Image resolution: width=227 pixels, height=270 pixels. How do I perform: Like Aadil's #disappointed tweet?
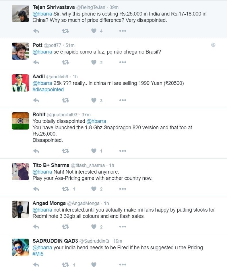[x=94, y=100]
